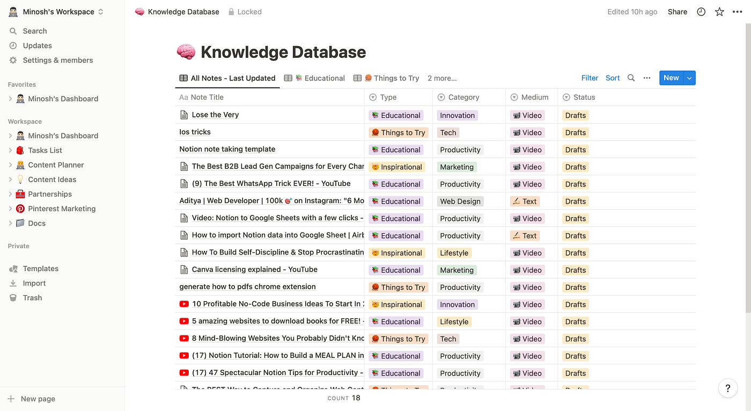Screen dimensions: 751x411
Task: Open page history clock icon
Action: (701, 12)
